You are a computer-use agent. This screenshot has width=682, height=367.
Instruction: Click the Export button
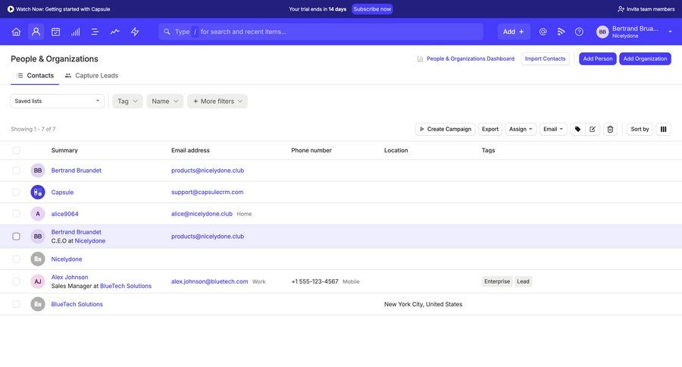pyautogui.click(x=490, y=130)
